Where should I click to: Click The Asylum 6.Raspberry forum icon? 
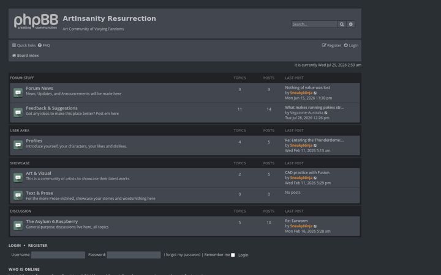[18, 226]
